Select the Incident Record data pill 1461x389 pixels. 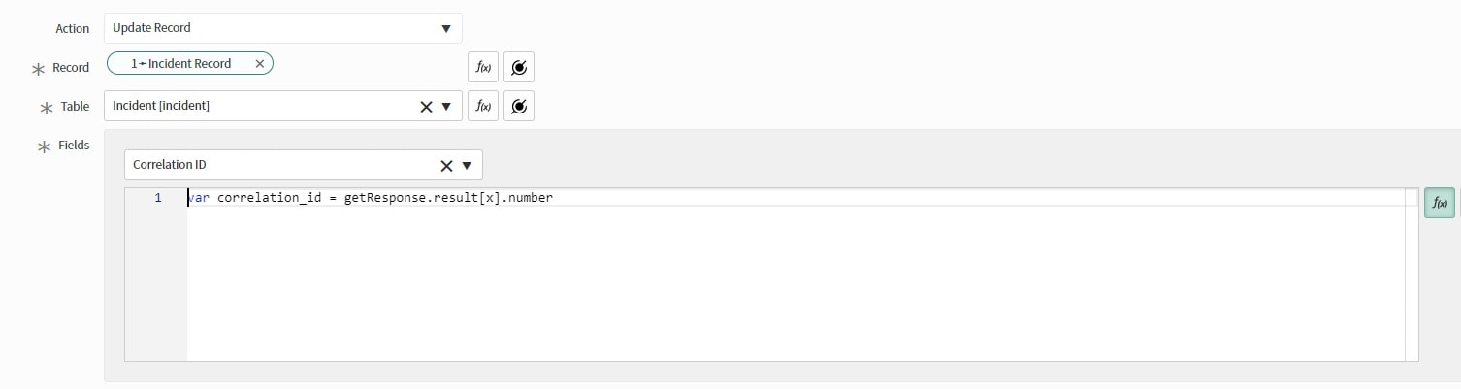click(x=182, y=63)
